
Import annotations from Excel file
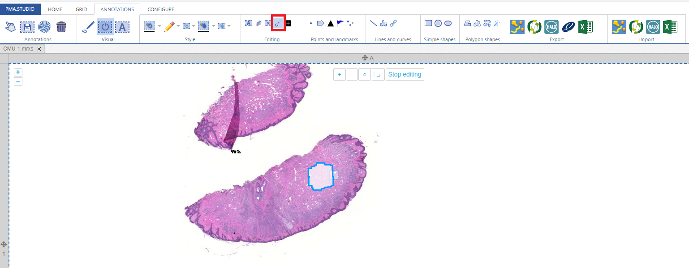coord(670,27)
